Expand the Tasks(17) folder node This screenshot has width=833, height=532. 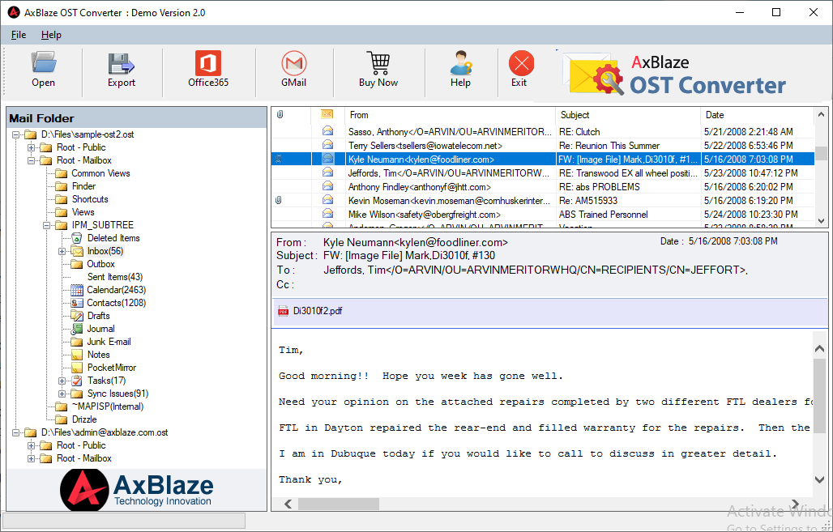[x=62, y=381]
